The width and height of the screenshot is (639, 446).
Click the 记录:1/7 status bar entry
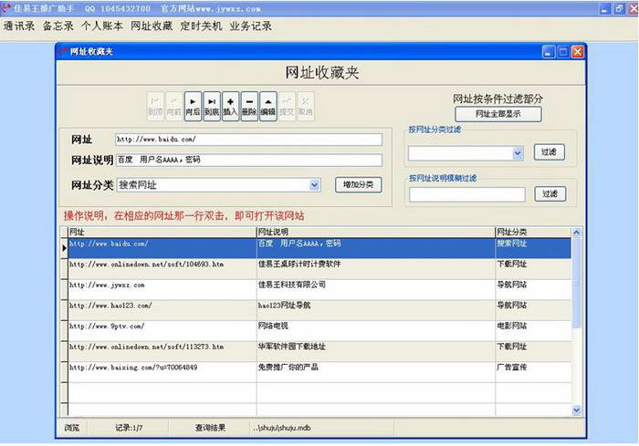point(129,428)
